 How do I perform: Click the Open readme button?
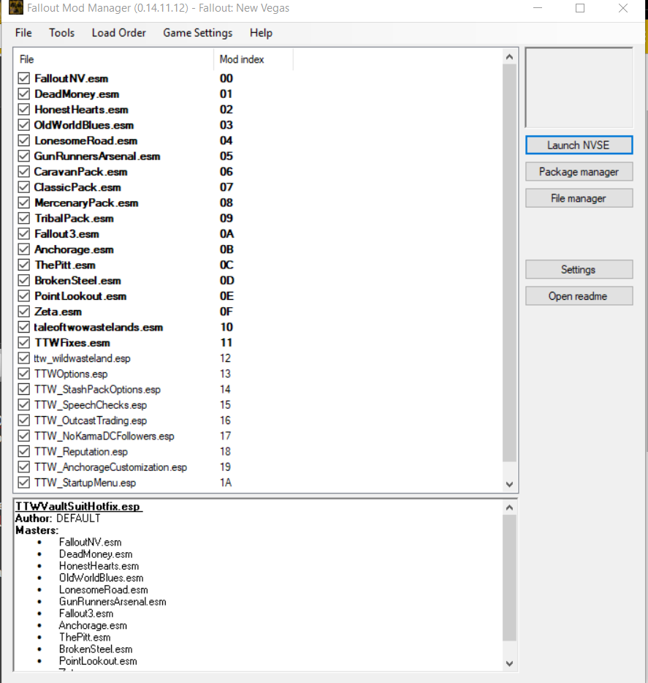click(x=579, y=296)
